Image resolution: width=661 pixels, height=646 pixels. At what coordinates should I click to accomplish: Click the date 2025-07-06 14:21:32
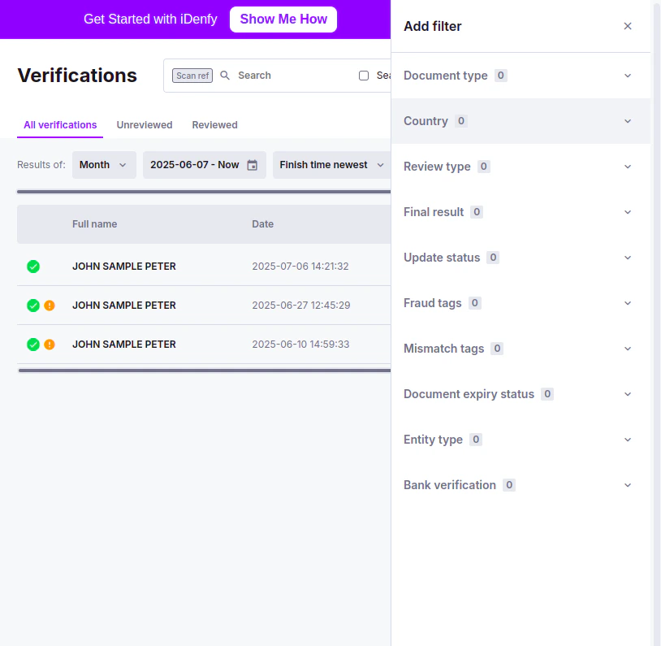(x=300, y=267)
